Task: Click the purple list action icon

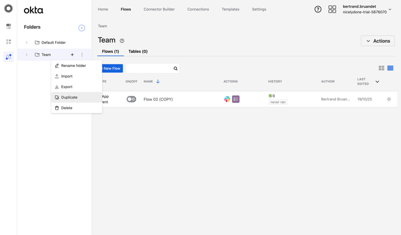Action: pyautogui.click(x=236, y=99)
